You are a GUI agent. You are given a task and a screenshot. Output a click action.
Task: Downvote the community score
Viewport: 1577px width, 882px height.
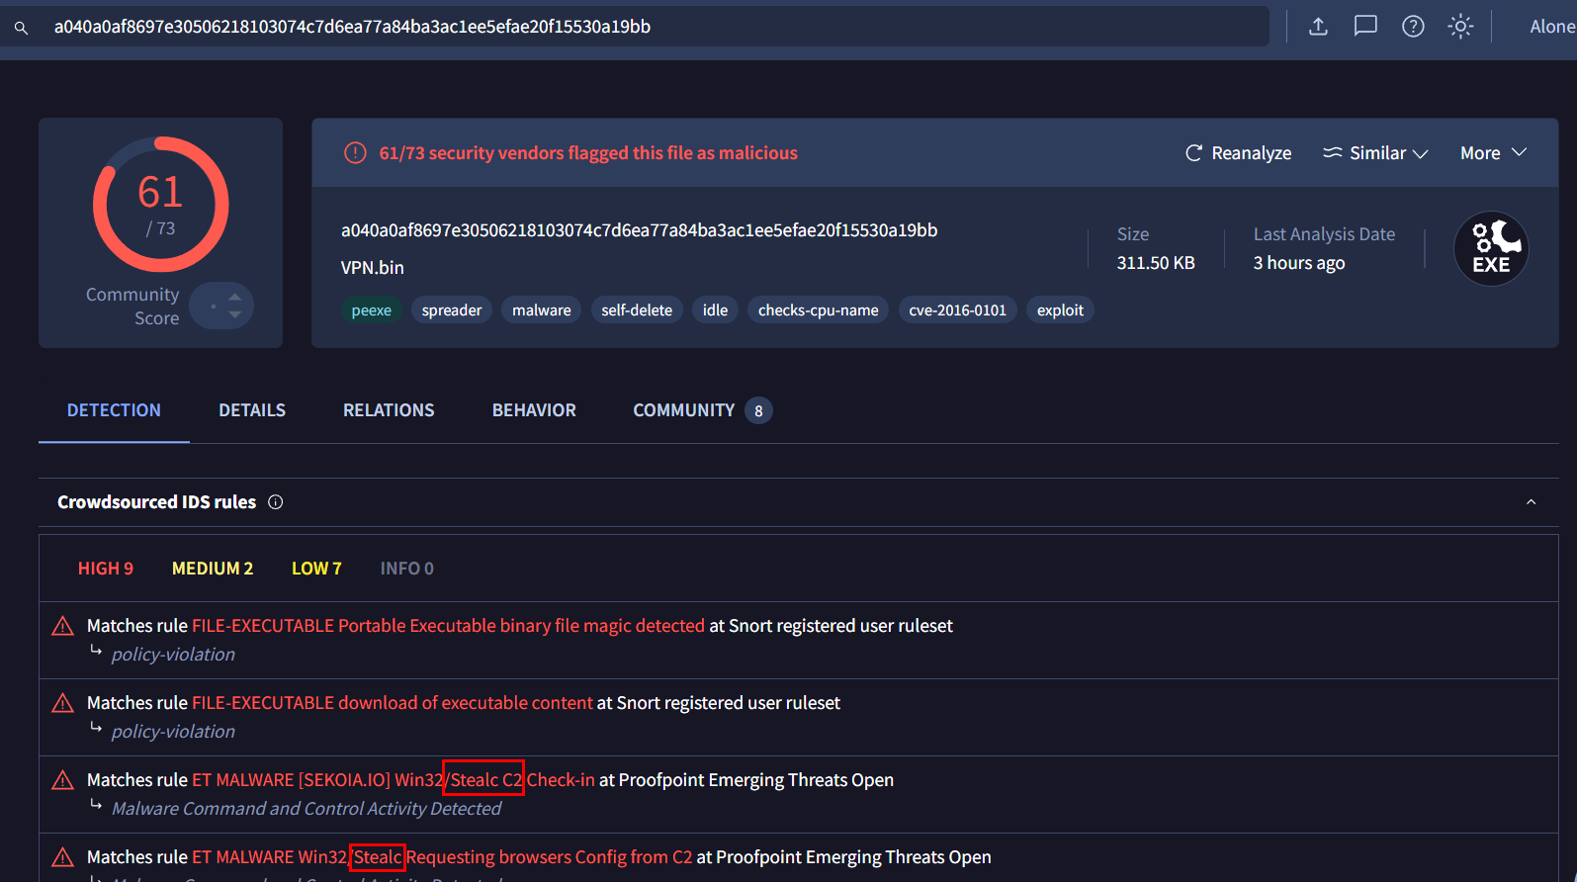pos(234,314)
